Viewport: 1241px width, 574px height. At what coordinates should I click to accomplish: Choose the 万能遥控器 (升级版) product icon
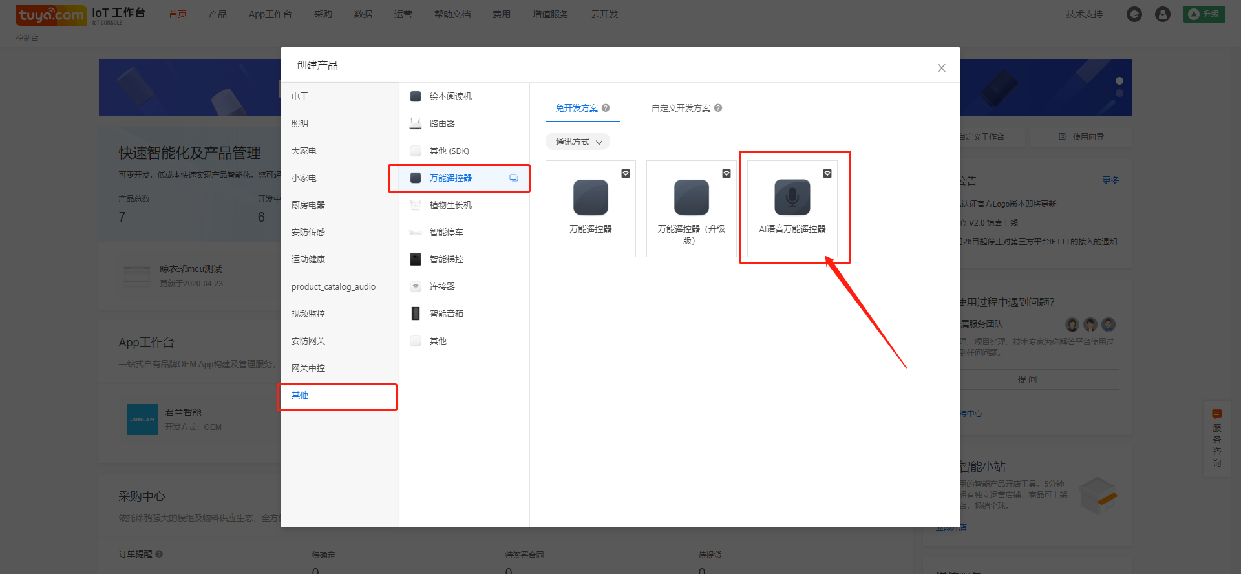691,197
